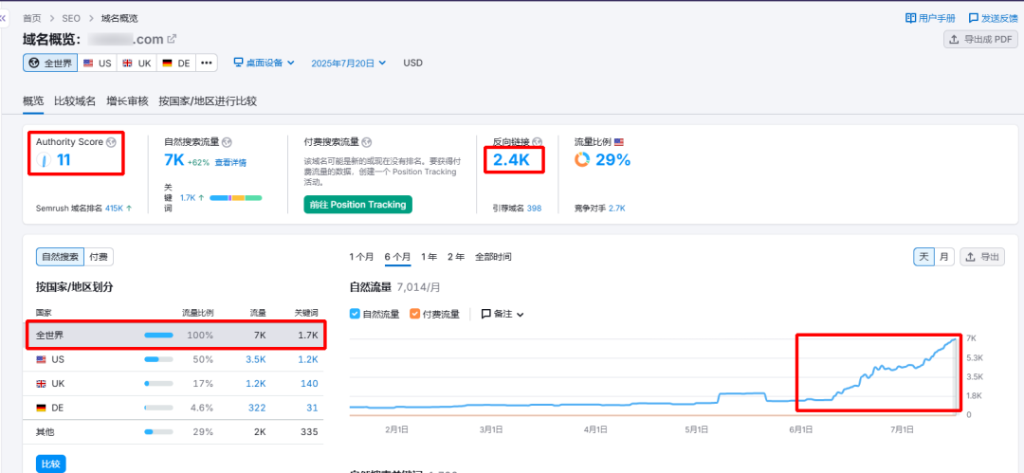Open the DE traffic value 322
The height and width of the screenshot is (473, 1024).
257,408
